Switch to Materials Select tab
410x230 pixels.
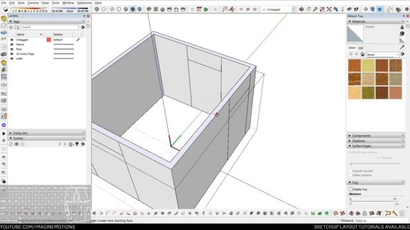pyautogui.click(x=352, y=48)
